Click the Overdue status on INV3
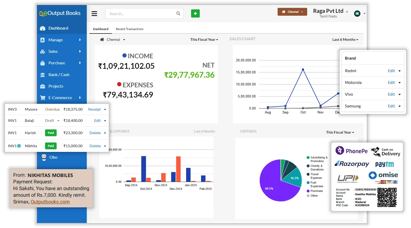Viewport: 411px width, 228px height. pyautogui.click(x=52, y=109)
